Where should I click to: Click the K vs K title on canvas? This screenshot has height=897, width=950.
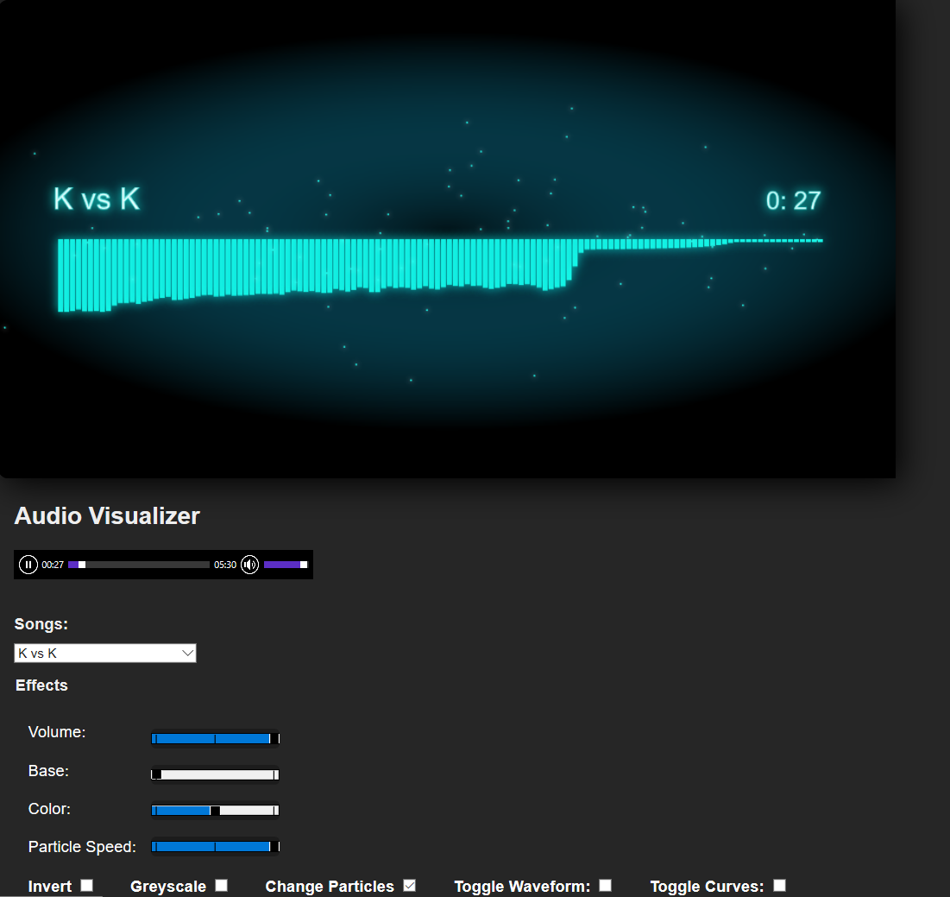[97, 199]
